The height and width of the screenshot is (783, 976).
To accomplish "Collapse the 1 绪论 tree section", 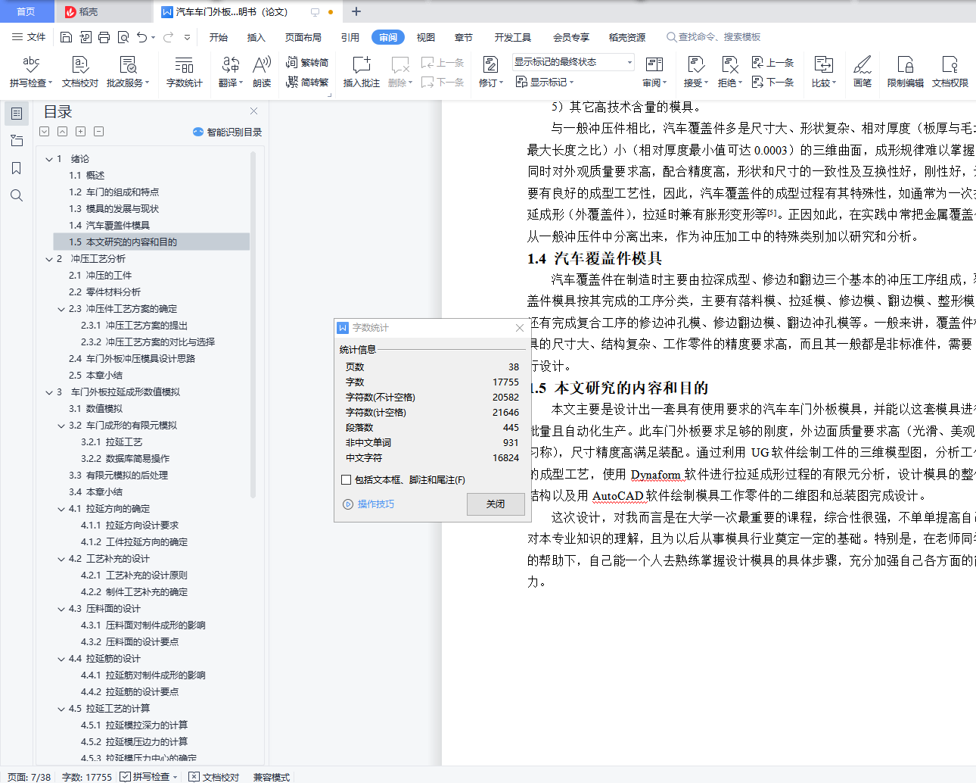I will [x=49, y=159].
